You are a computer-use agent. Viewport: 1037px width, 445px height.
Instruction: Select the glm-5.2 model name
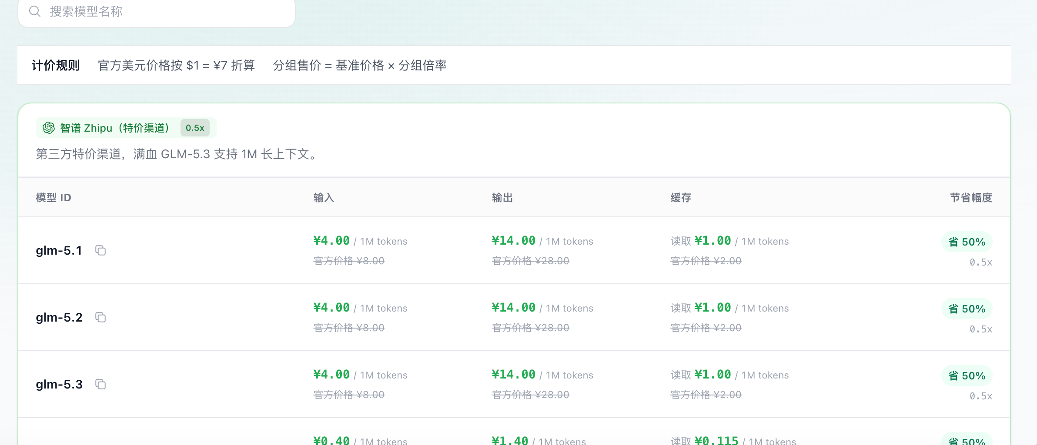59,318
